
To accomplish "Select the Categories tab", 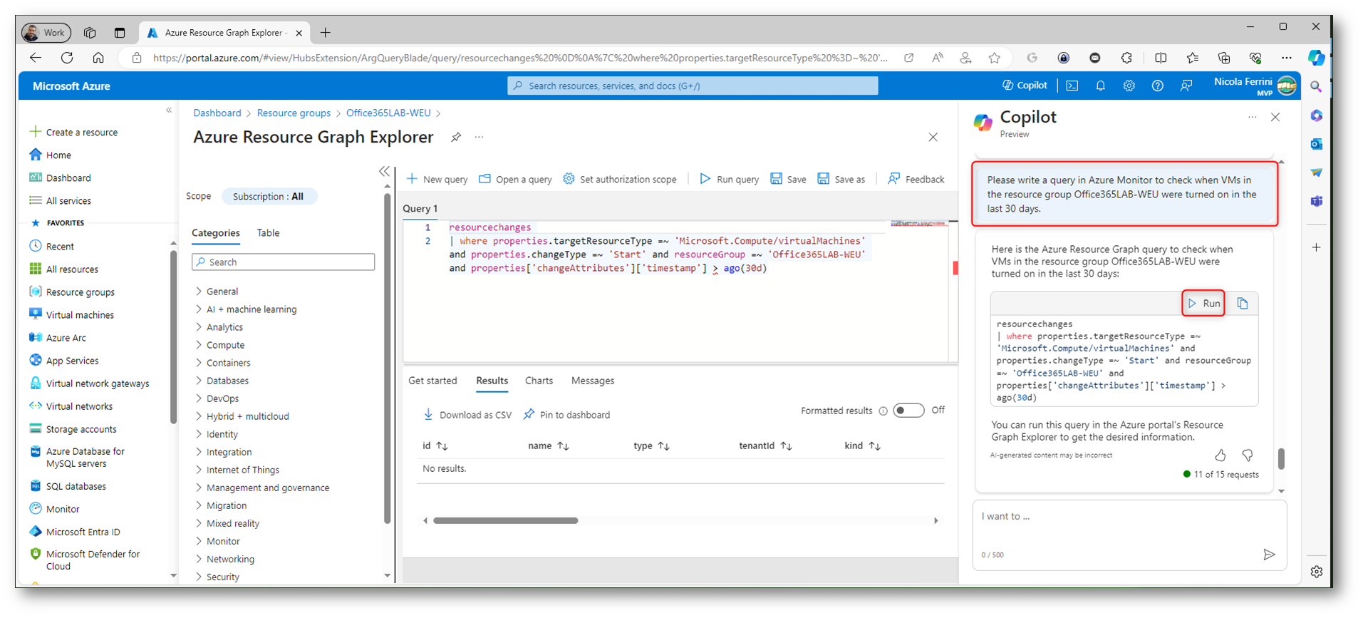I will point(216,233).
